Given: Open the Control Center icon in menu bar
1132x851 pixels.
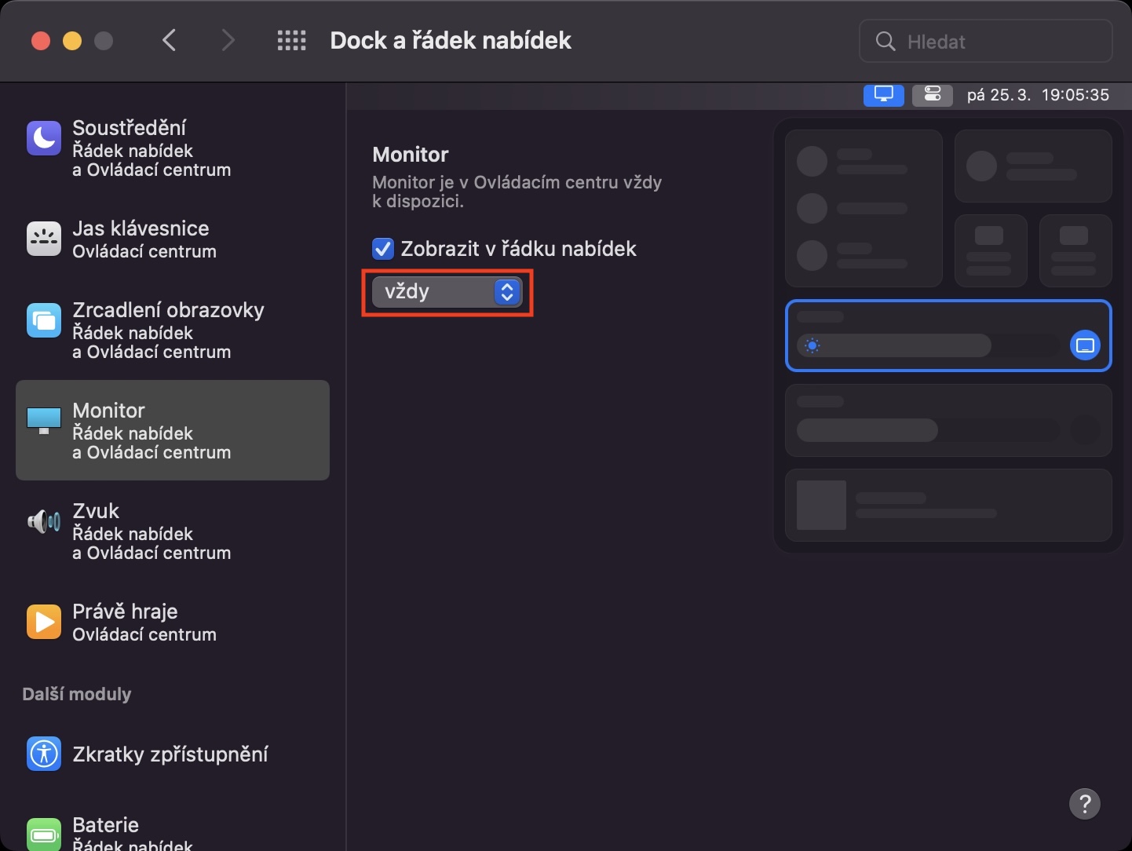Looking at the screenshot, I should click(932, 94).
